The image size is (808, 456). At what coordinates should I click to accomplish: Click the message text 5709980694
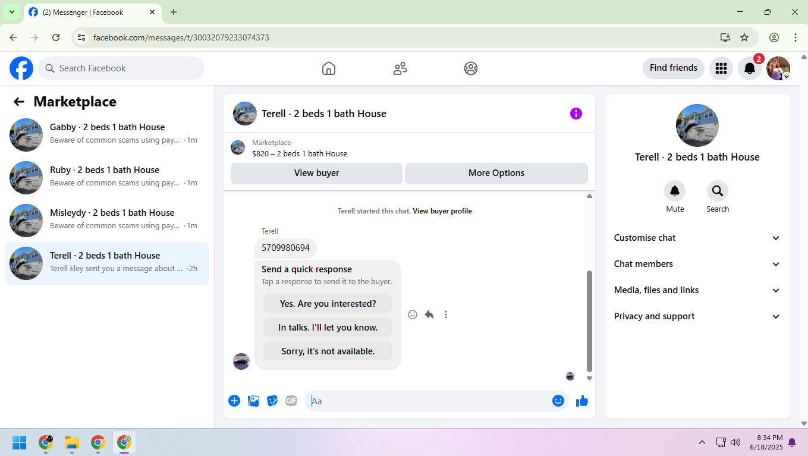[285, 248]
